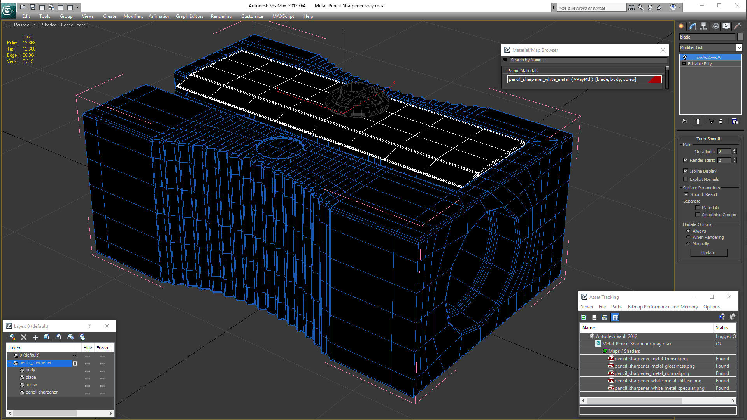Click Create New Layer icon
Viewport: 747px width, 420px height.
point(12,337)
